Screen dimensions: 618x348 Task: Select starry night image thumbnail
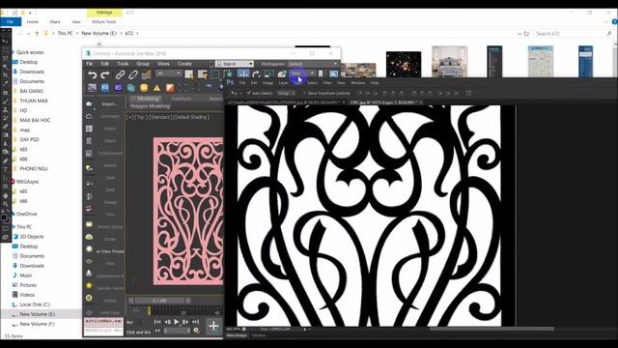click(x=404, y=64)
